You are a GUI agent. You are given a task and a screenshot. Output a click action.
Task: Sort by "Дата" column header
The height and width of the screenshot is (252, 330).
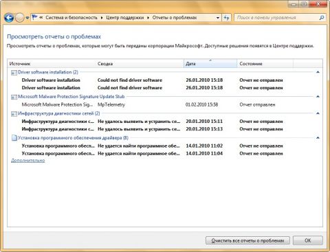210,64
